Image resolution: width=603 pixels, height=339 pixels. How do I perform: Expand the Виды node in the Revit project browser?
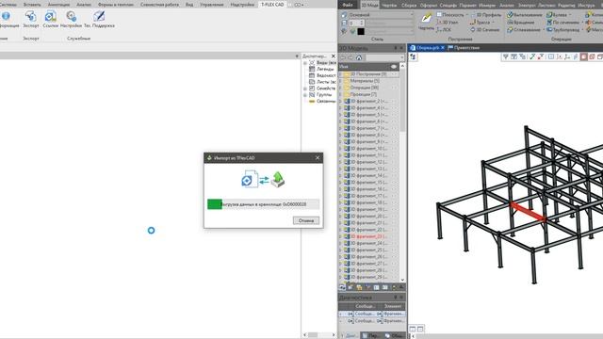(305, 63)
